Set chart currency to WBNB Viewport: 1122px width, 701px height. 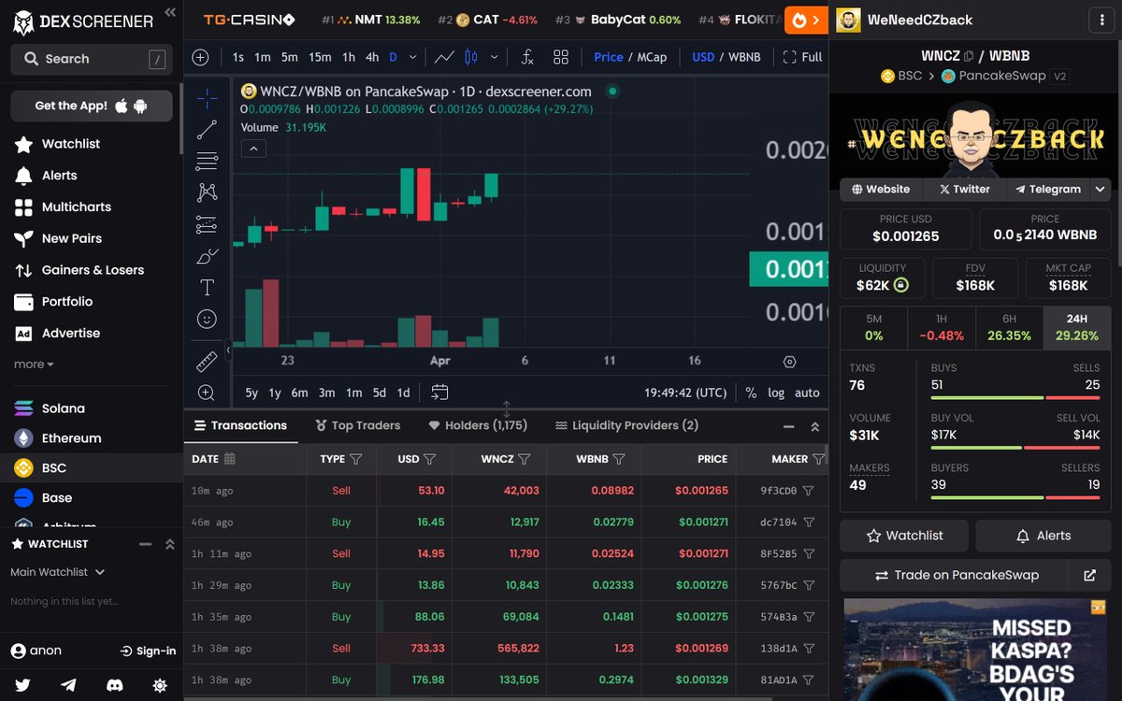pos(744,57)
